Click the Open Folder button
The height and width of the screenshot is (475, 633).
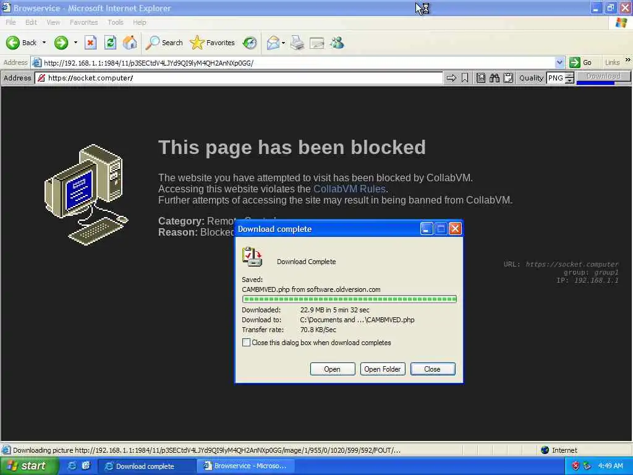point(382,369)
